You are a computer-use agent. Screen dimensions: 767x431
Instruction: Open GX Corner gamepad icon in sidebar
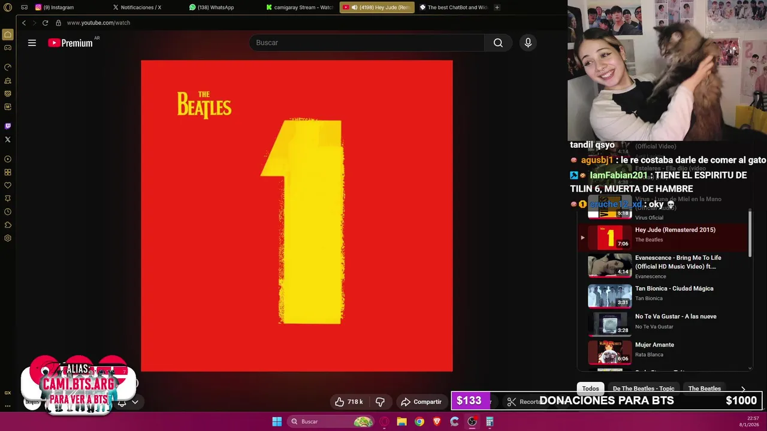[8, 48]
